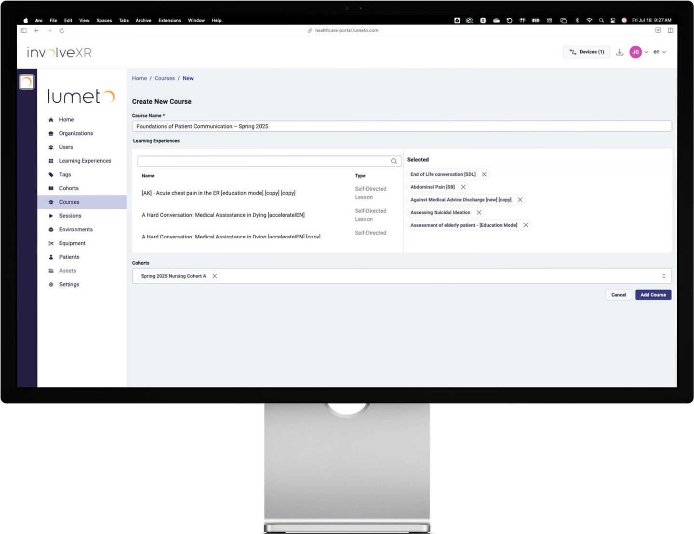Remove End of Life conversation [SDL] from selected
Screen dimensions: 694x534
(484, 174)
